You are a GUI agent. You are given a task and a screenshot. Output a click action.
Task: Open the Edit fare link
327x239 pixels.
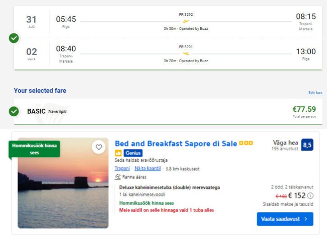click(315, 92)
